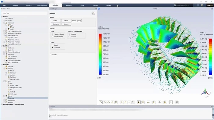Screen dimensions: 214x120
Task: Expand the Boundary Conditions node
Action: coord(4,33)
